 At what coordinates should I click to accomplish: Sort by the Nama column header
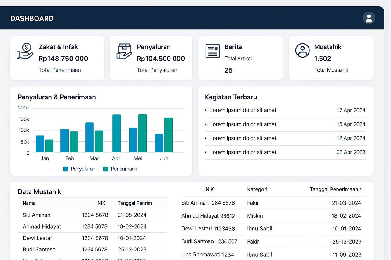pos(29,203)
